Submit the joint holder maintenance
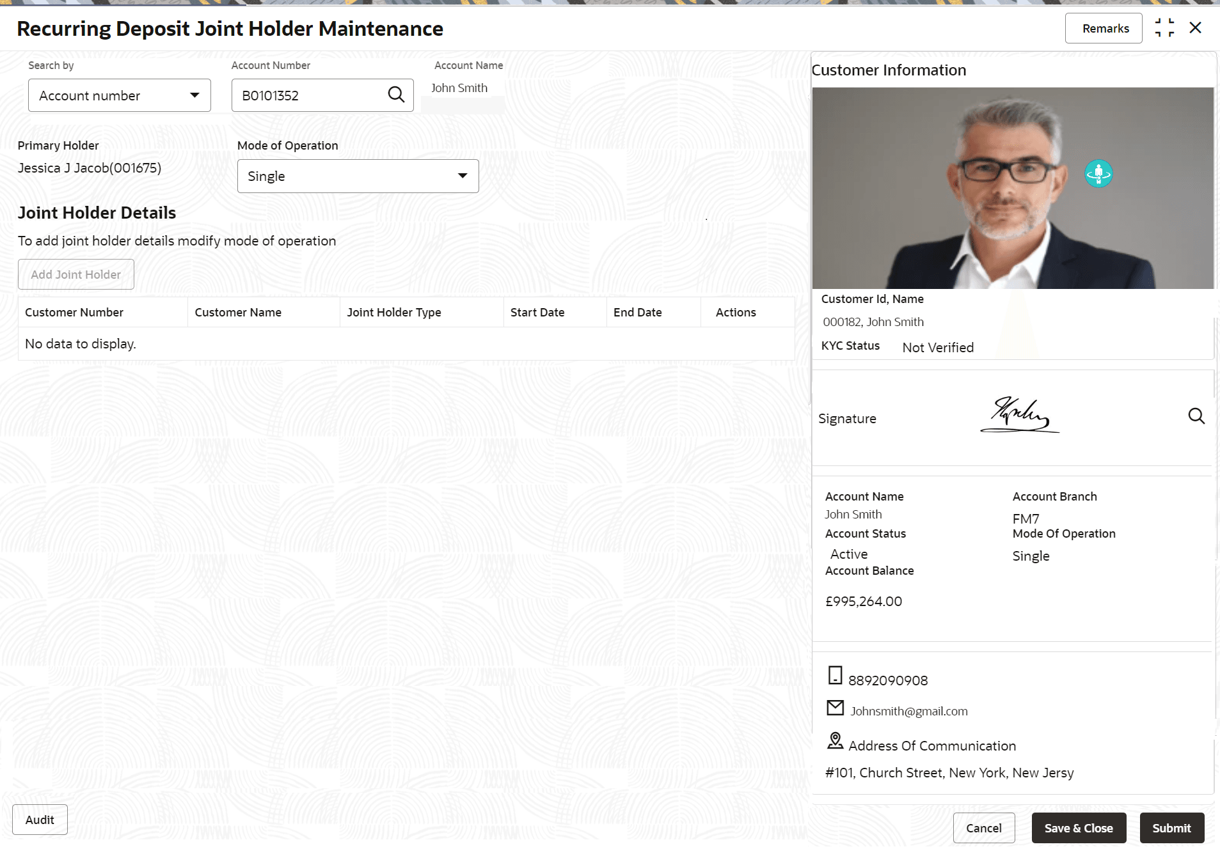Screen dimensions: 1220x849 1171,828
